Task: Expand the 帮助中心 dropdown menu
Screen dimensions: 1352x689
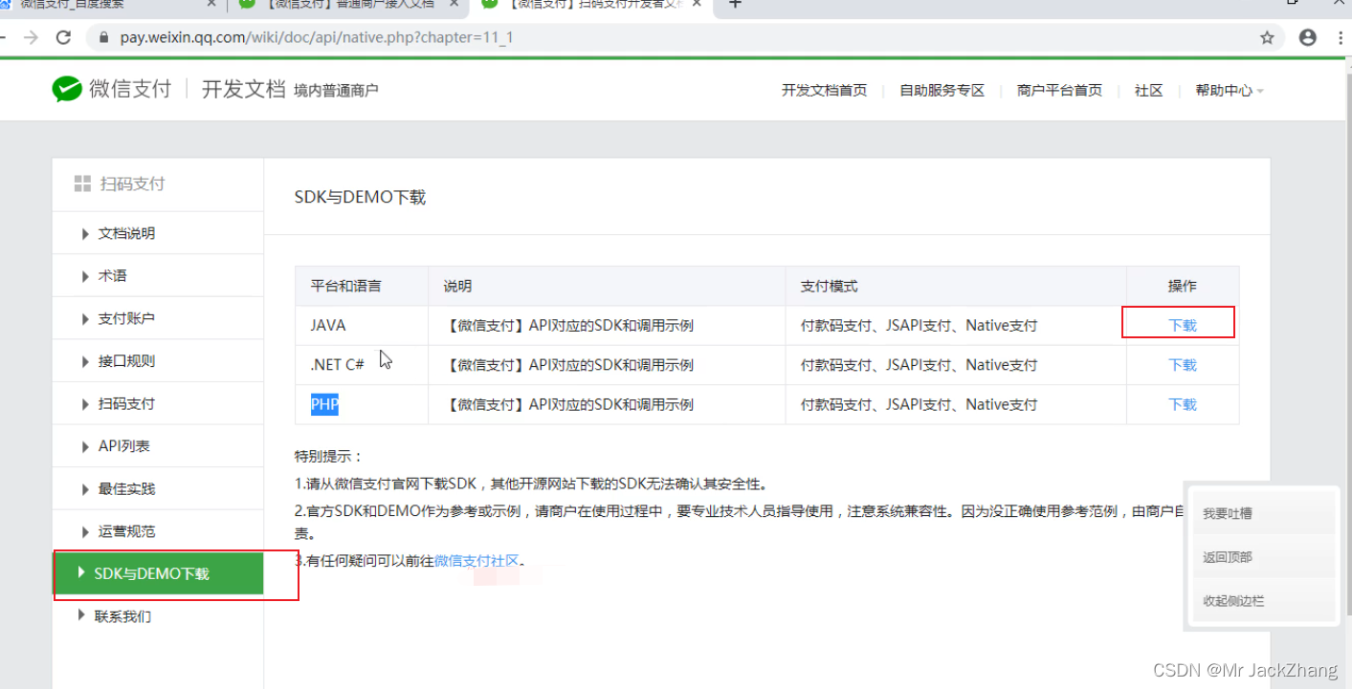Action: click(1229, 90)
